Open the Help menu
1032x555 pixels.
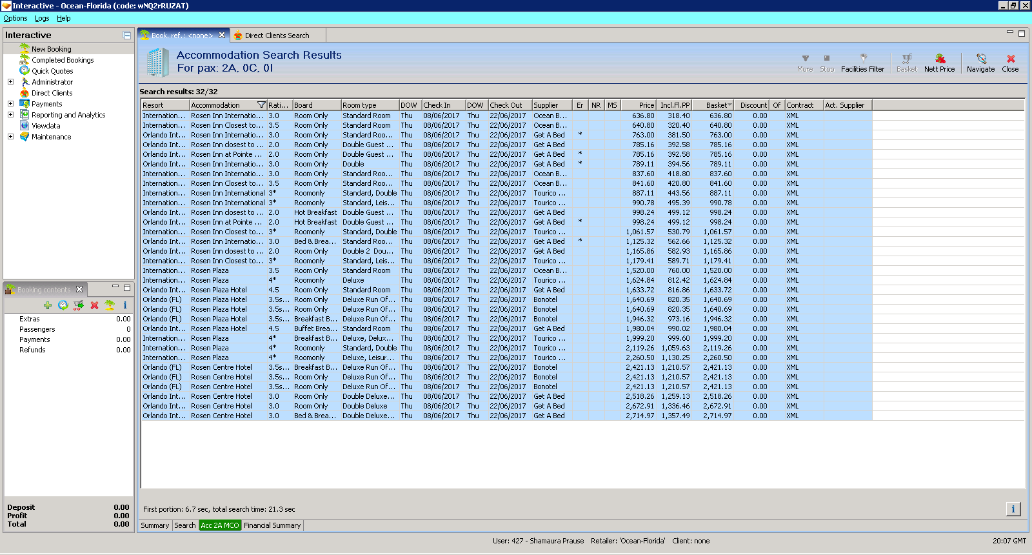(64, 18)
